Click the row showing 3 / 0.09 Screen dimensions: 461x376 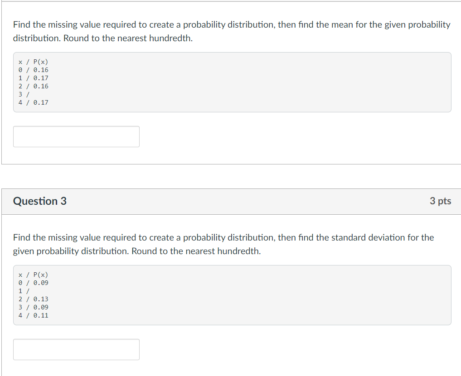pyautogui.click(x=34, y=307)
